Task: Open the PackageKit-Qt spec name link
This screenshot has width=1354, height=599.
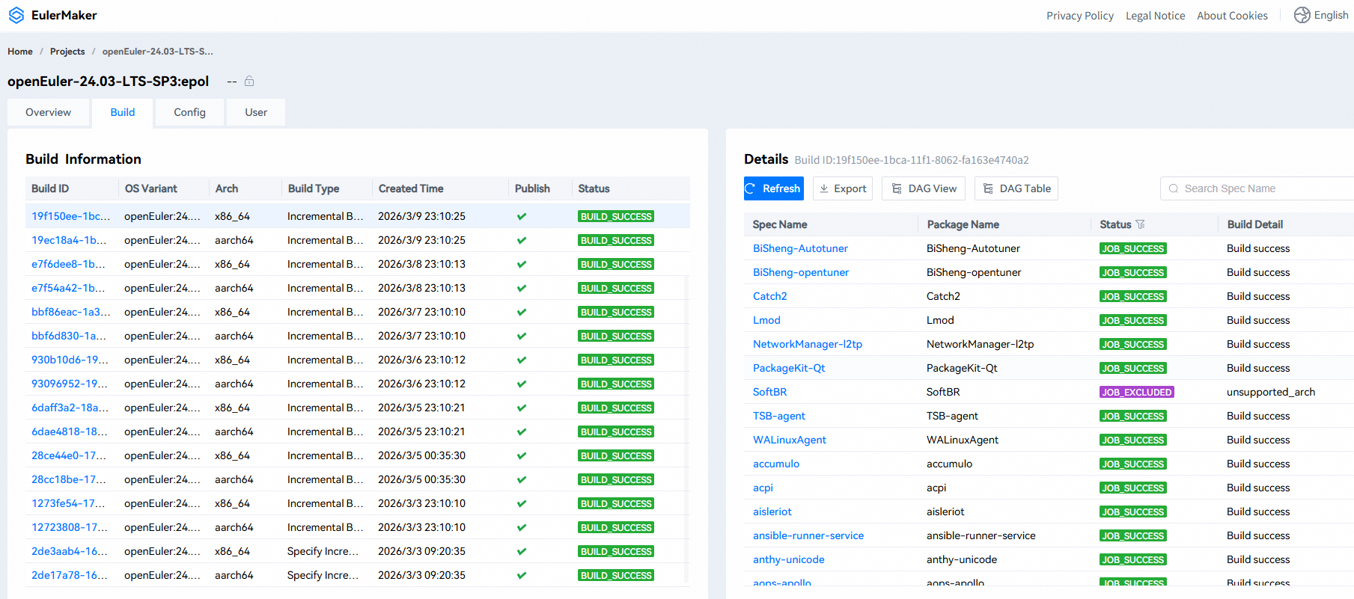Action: pyautogui.click(x=789, y=368)
